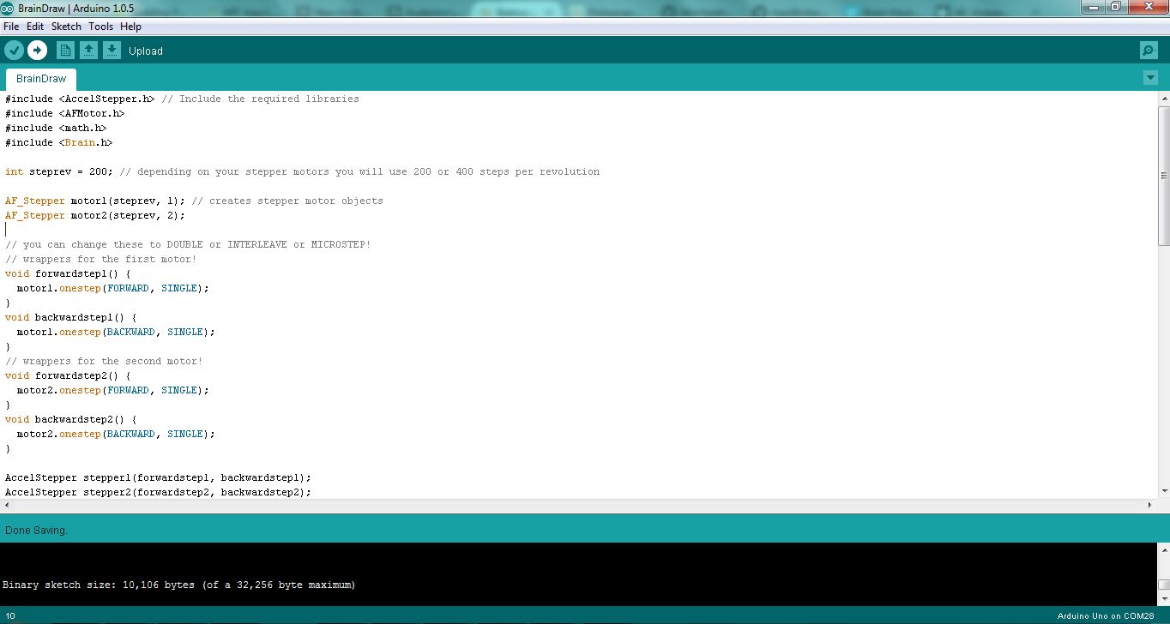Open the Tools menu
Viewport: 1170px width, 624px height.
point(100,27)
